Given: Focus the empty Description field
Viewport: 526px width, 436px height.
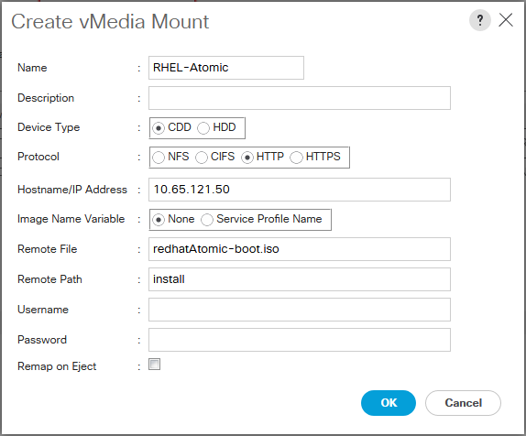Looking at the screenshot, I should point(300,98).
